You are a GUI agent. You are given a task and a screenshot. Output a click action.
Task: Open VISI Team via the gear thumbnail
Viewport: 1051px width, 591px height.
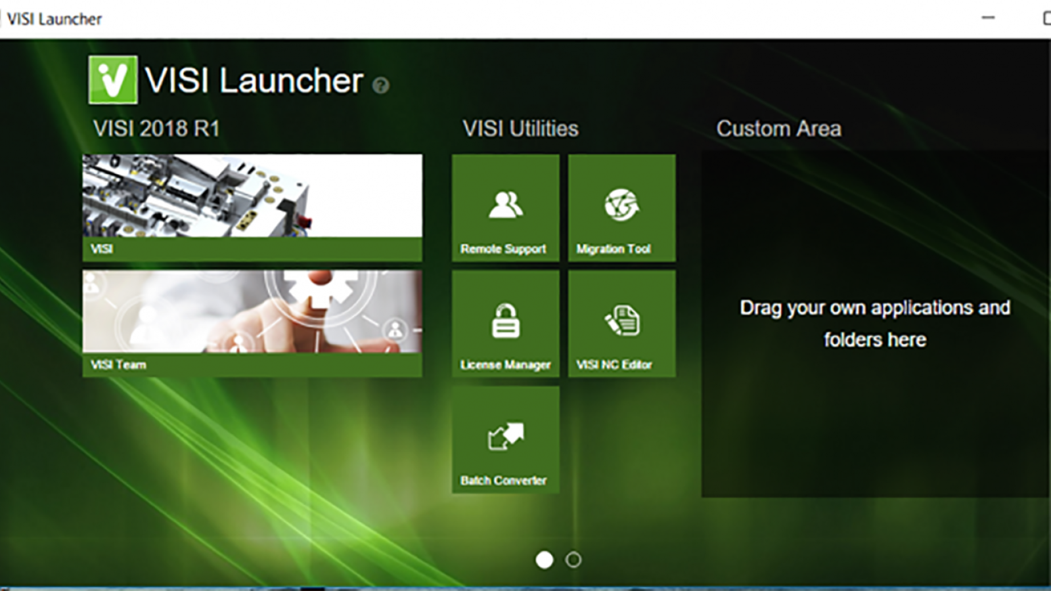[x=252, y=311]
